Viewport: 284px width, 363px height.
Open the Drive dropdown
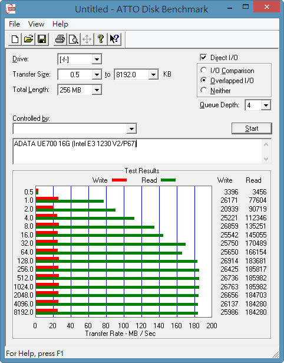(97, 60)
